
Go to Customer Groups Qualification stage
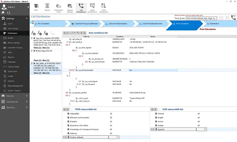(85, 24)
